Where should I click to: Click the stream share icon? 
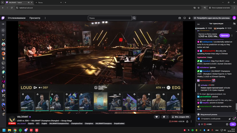[x=187, y=121]
